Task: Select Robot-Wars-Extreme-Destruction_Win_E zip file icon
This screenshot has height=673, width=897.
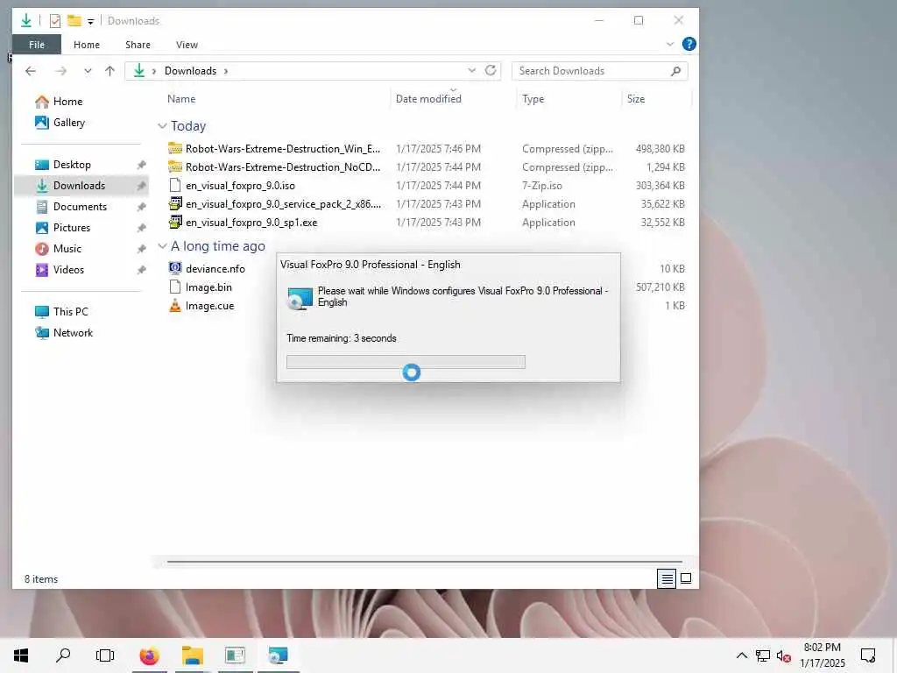Action: pyautogui.click(x=175, y=149)
